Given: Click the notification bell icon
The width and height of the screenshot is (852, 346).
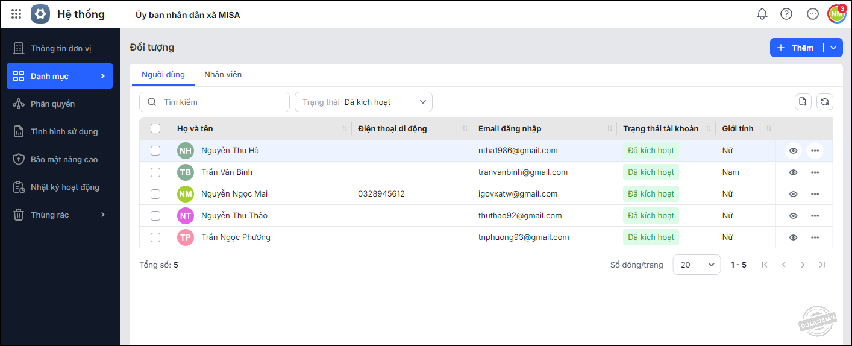Looking at the screenshot, I should point(762,14).
